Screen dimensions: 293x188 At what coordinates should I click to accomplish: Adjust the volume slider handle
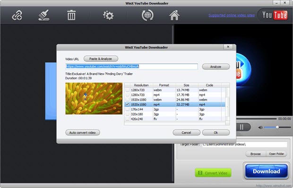(277, 127)
